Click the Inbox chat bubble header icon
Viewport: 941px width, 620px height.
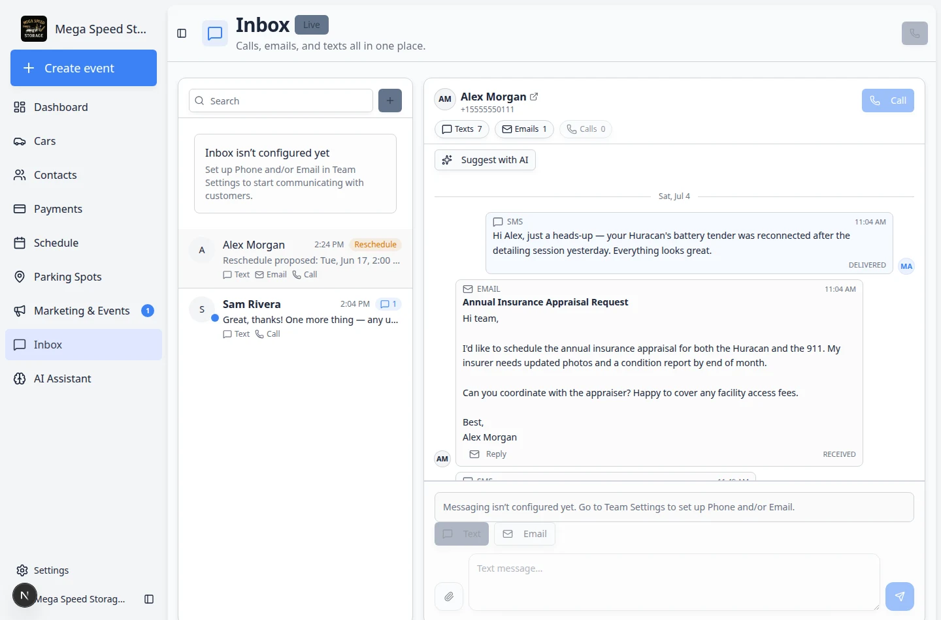pos(215,34)
